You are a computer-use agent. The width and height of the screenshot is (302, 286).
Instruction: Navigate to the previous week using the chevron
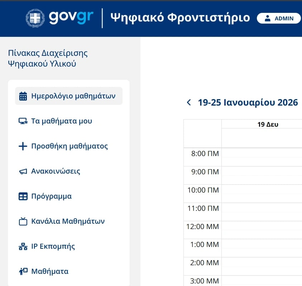[x=188, y=102]
